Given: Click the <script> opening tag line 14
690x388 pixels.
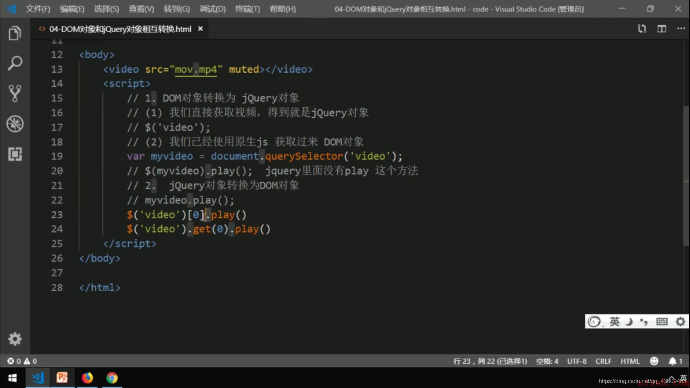Looking at the screenshot, I should point(126,84).
